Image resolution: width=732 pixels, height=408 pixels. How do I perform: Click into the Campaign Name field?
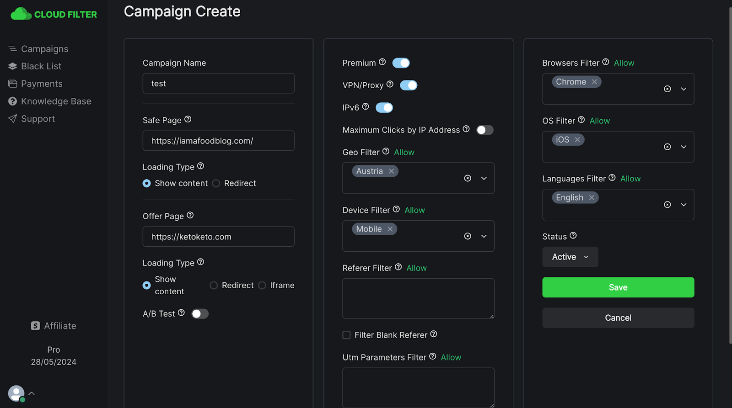pyautogui.click(x=218, y=84)
